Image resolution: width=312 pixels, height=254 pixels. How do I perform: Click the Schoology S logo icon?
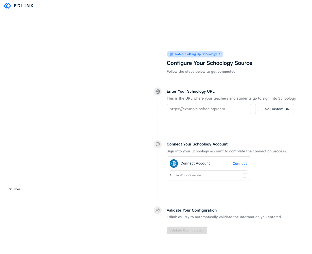pos(174,164)
